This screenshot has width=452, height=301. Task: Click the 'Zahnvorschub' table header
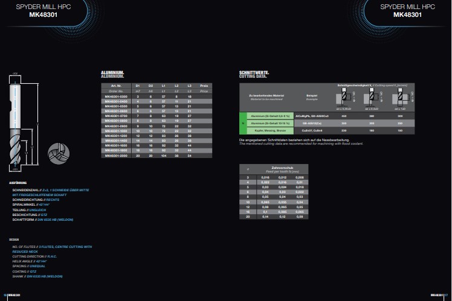(282, 168)
